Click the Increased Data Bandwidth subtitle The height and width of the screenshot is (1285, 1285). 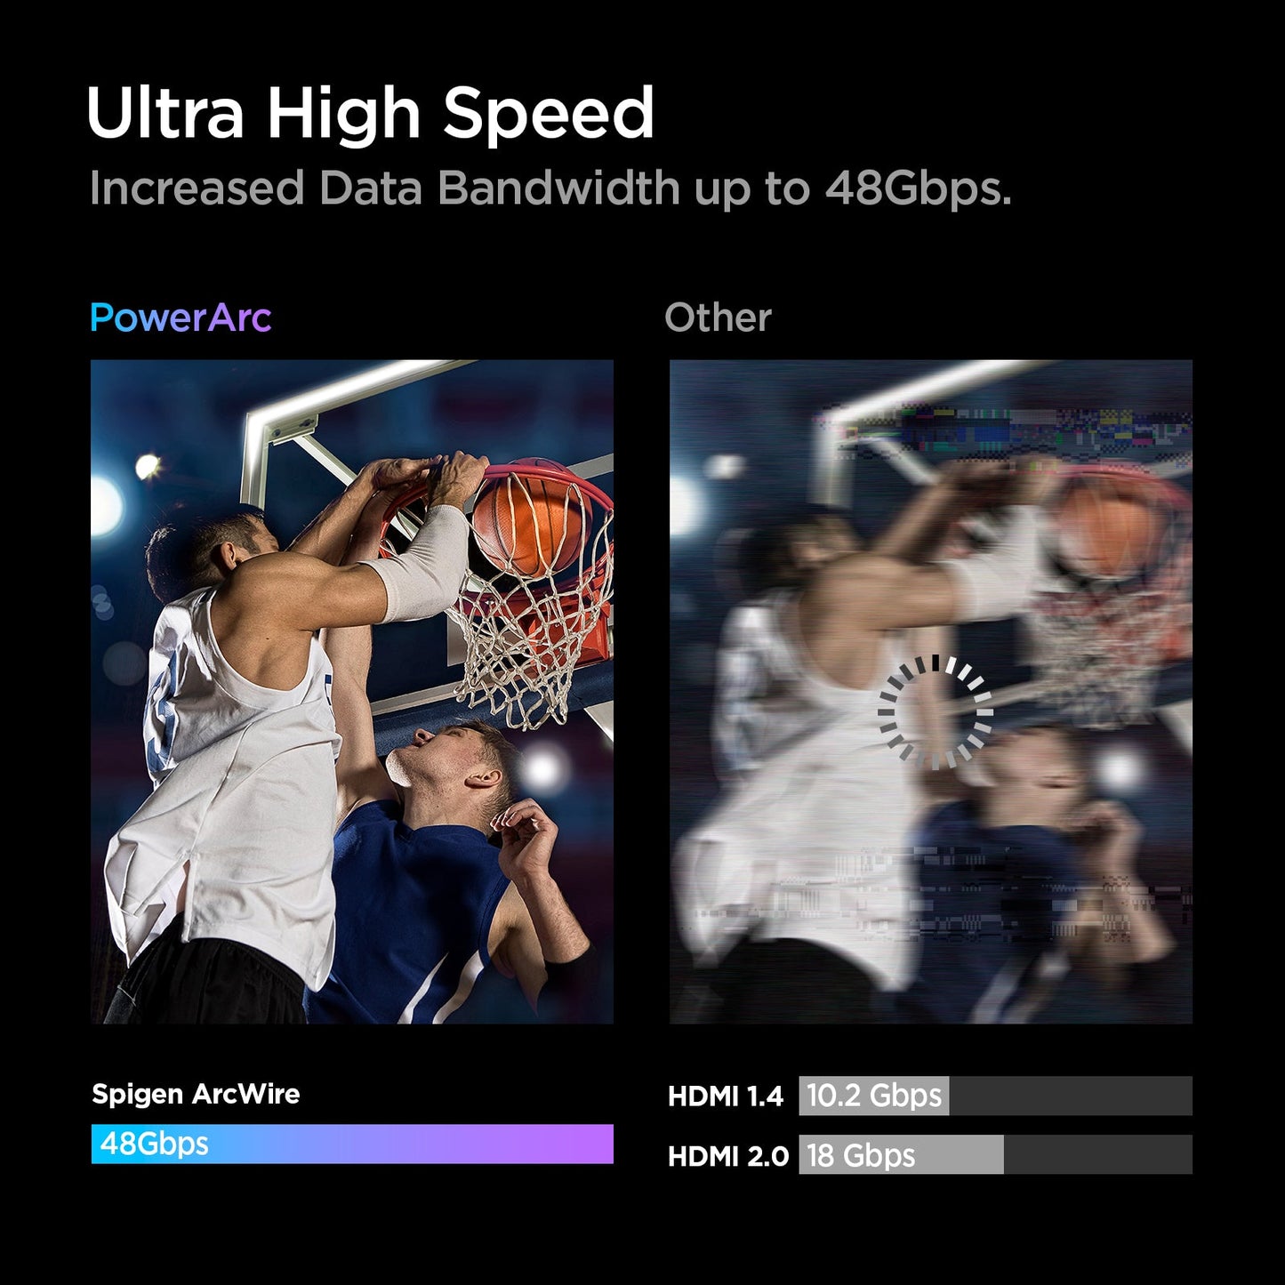(550, 189)
